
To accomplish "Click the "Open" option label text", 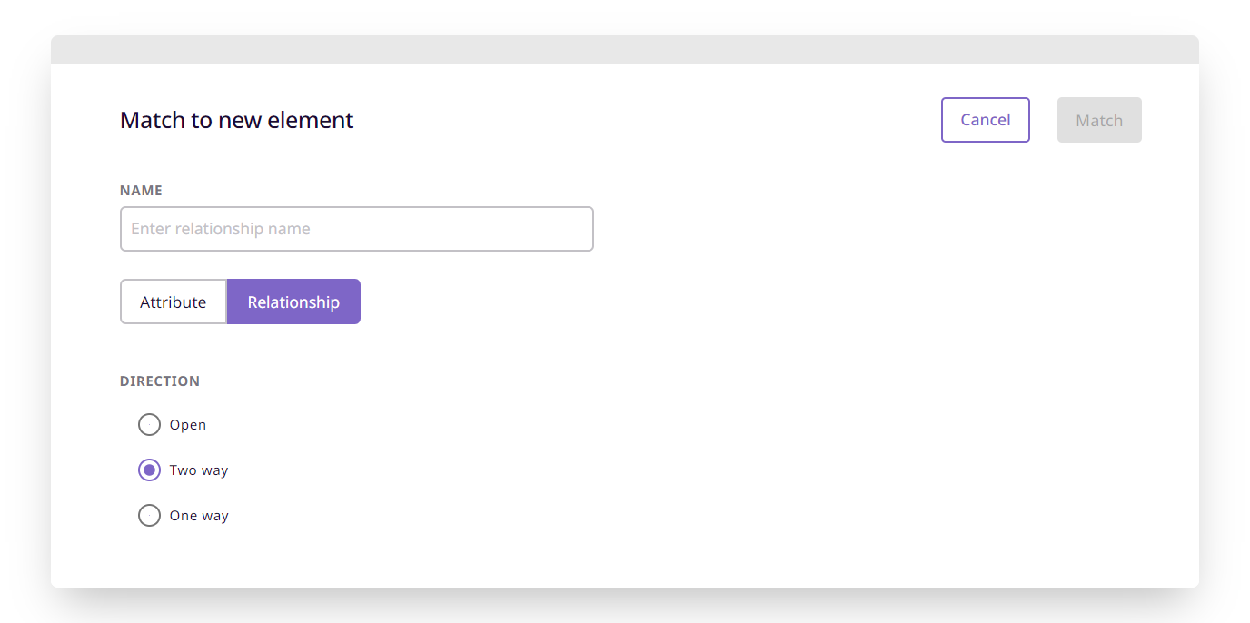I will (x=188, y=425).
